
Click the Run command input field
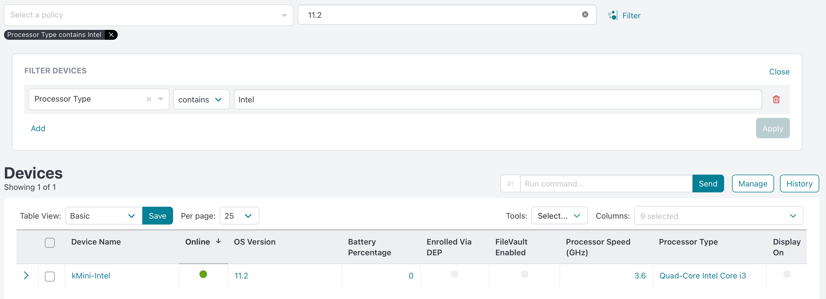coord(606,184)
